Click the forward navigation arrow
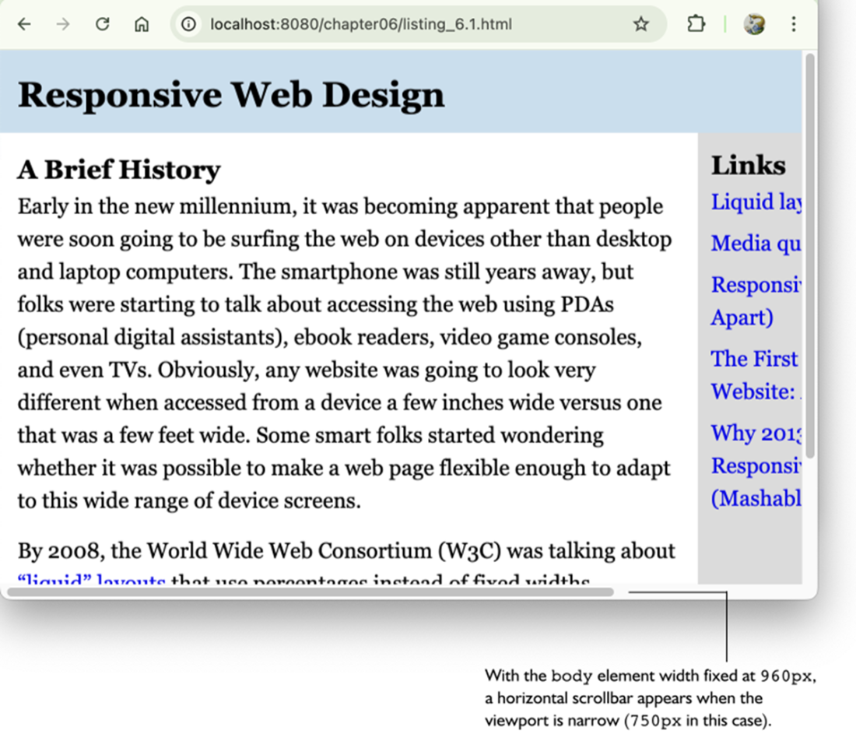The width and height of the screenshot is (856, 748). click(63, 24)
